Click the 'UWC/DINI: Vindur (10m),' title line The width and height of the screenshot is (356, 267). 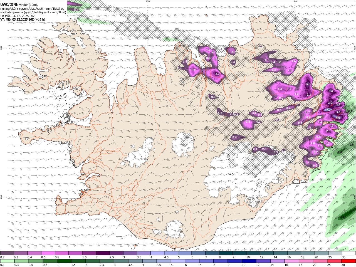19,4
